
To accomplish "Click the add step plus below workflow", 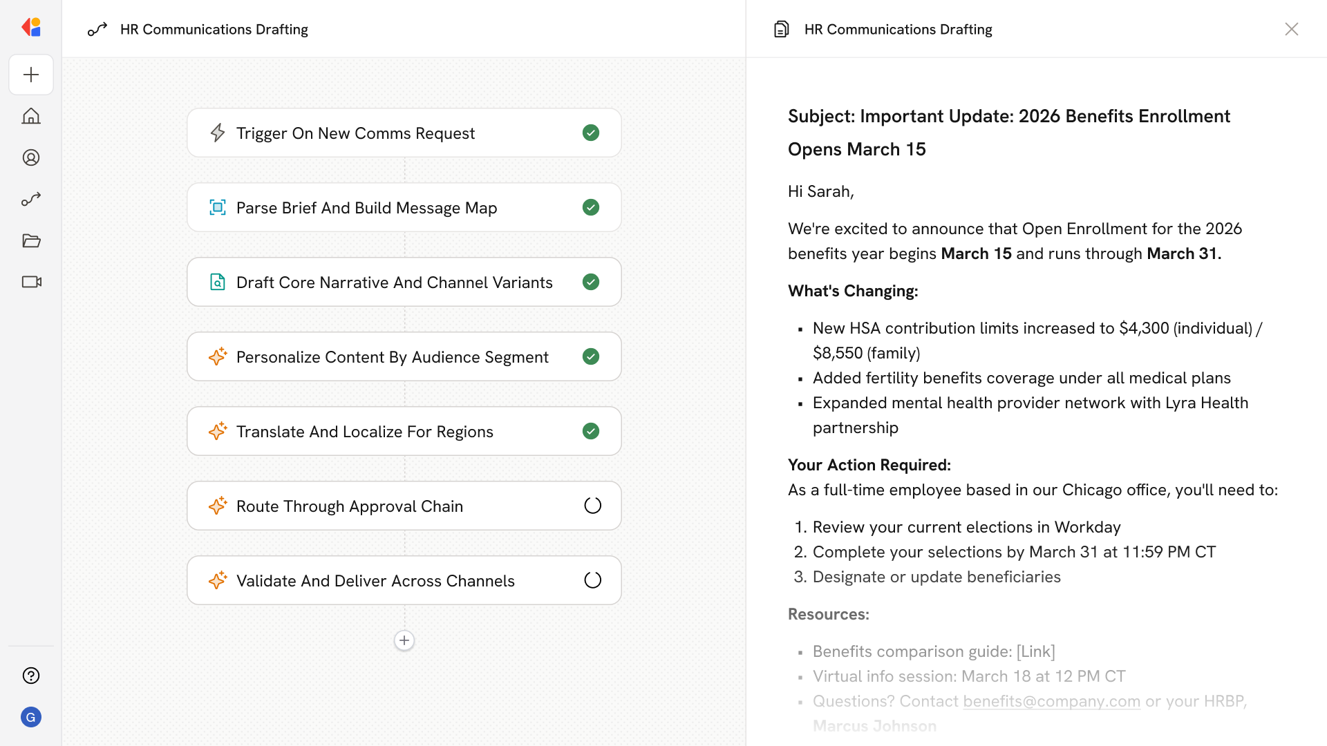I will 404,640.
